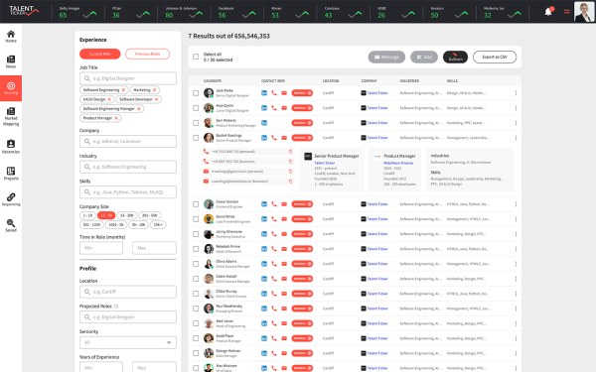The height and width of the screenshot is (372, 596).
Task: Click the phone icon for Conor Sinclair
Action: pyautogui.click(x=274, y=203)
